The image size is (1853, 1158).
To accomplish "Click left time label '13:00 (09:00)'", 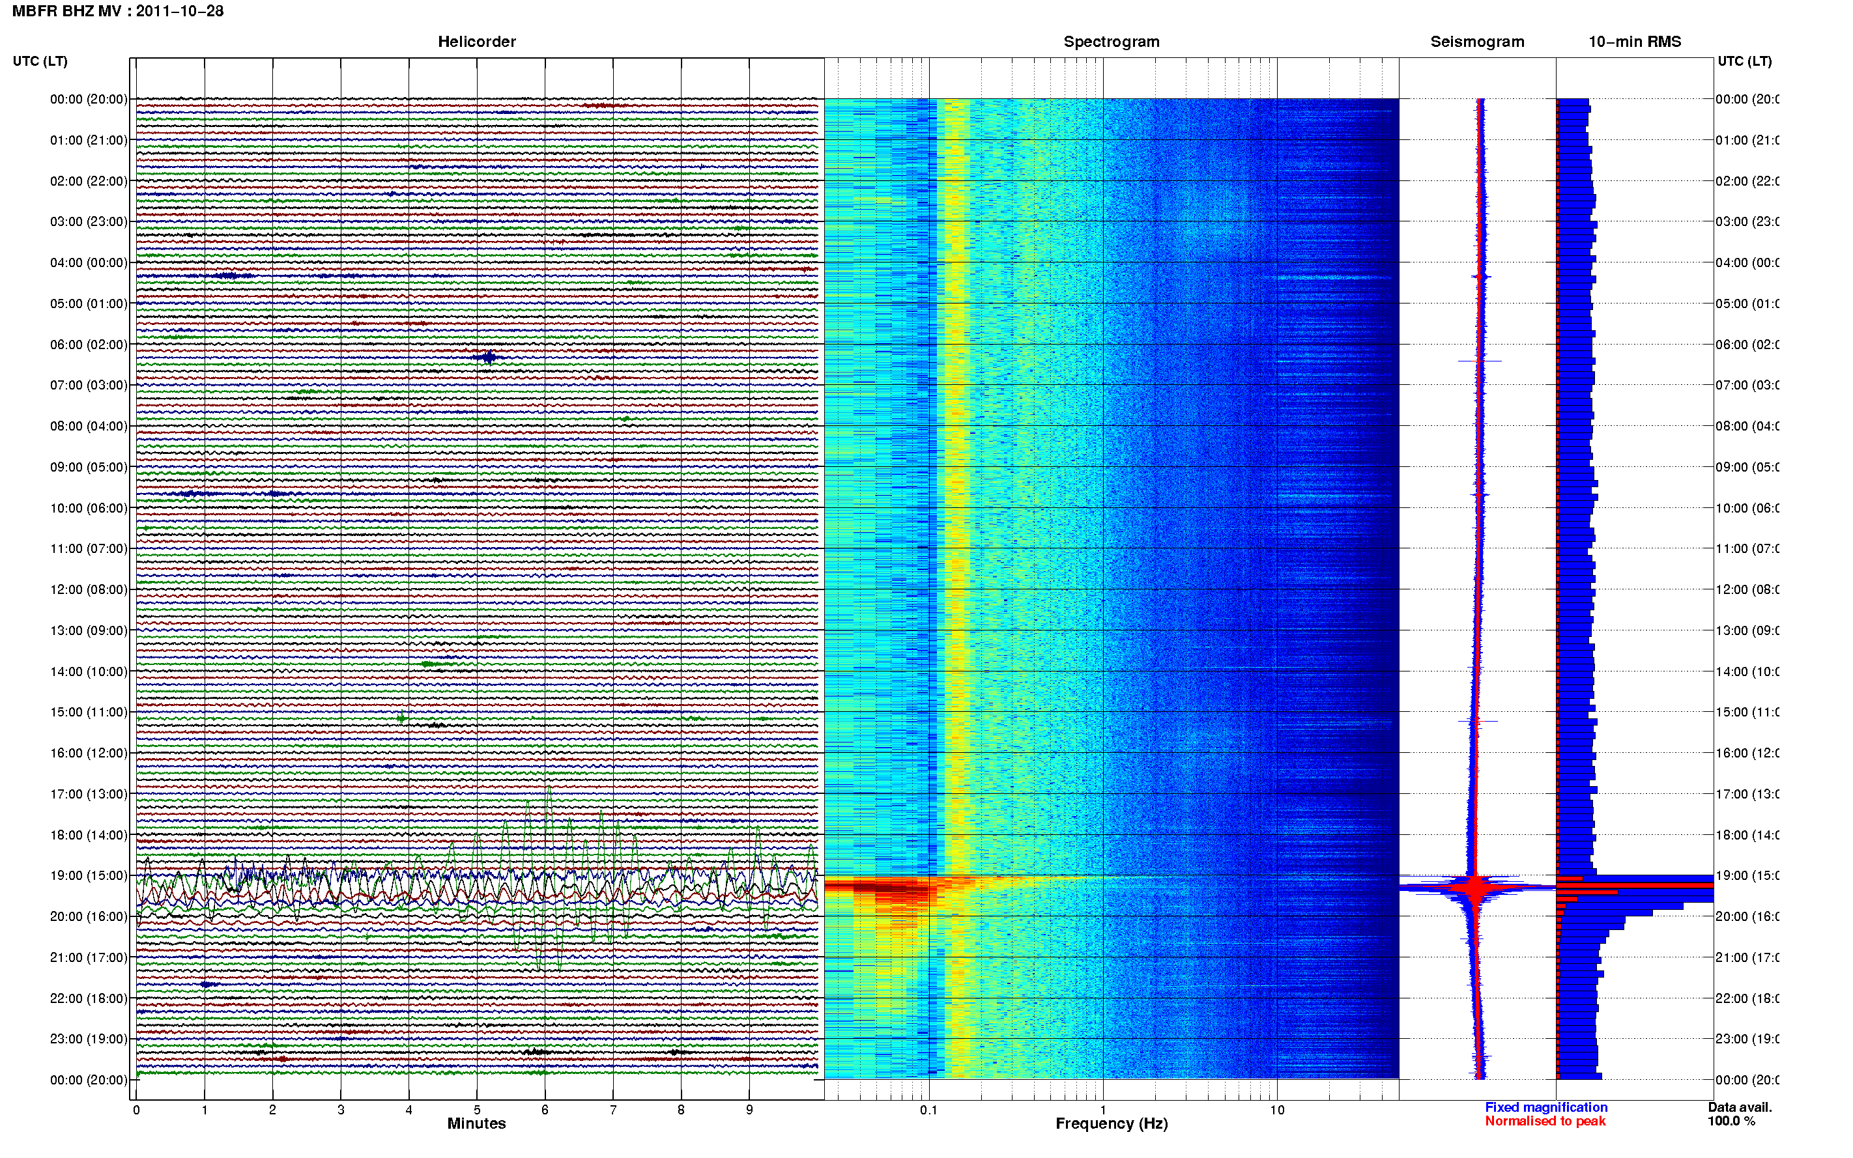I will [89, 630].
